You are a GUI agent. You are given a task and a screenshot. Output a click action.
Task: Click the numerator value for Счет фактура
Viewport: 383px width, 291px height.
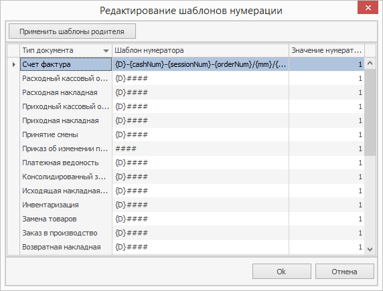click(x=327, y=64)
